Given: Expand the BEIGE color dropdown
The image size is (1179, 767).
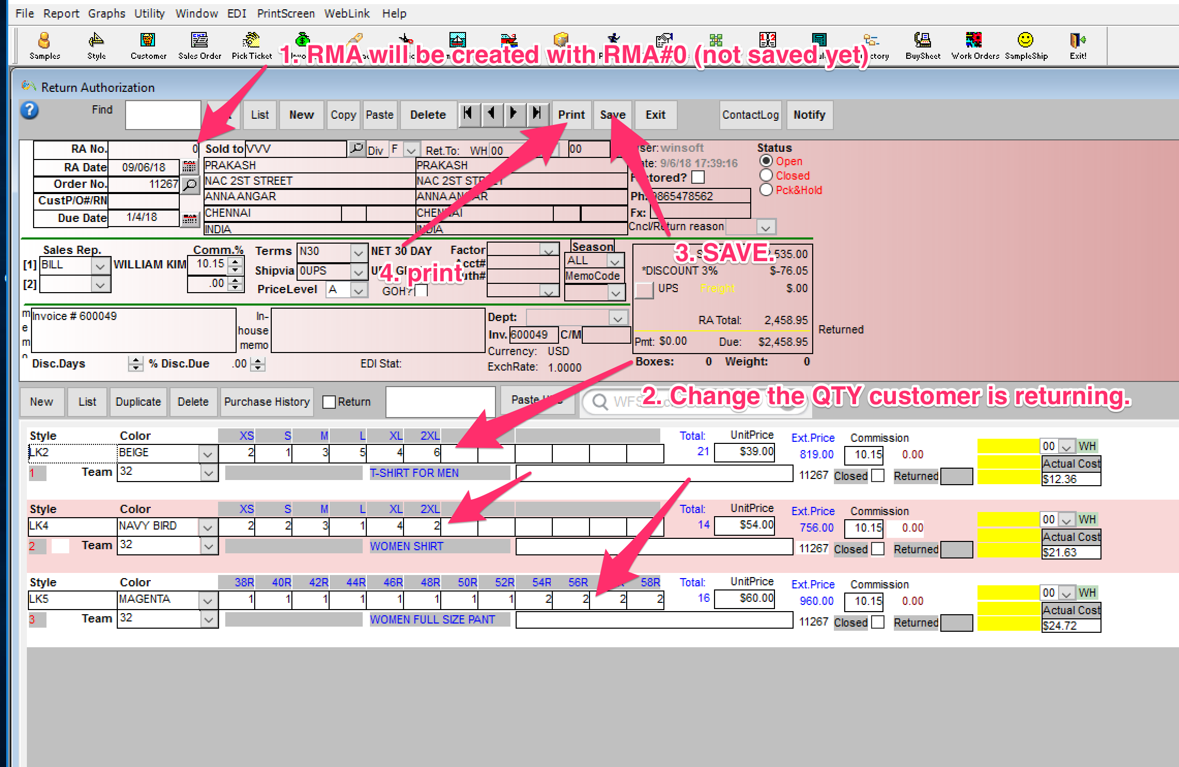Looking at the screenshot, I should 208,454.
